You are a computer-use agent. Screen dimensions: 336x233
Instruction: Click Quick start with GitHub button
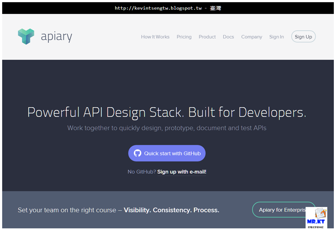click(x=167, y=153)
